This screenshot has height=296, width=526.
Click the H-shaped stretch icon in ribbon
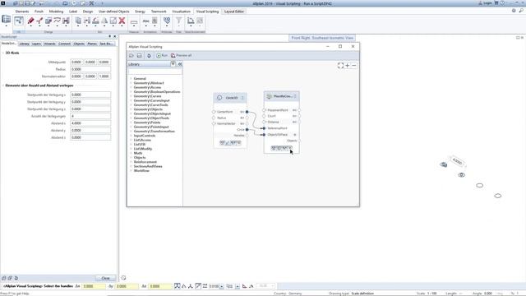[66, 21]
